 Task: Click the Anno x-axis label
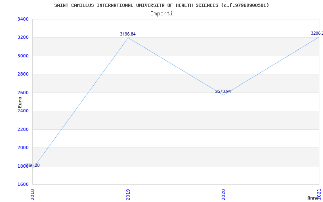[x=313, y=198]
